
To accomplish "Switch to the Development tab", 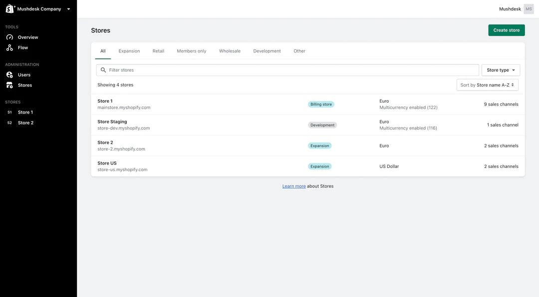I will click(267, 51).
